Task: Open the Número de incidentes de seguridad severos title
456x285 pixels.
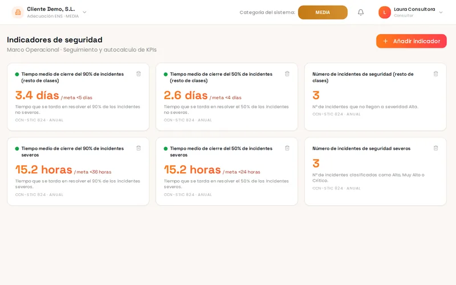Action: [x=361, y=148]
